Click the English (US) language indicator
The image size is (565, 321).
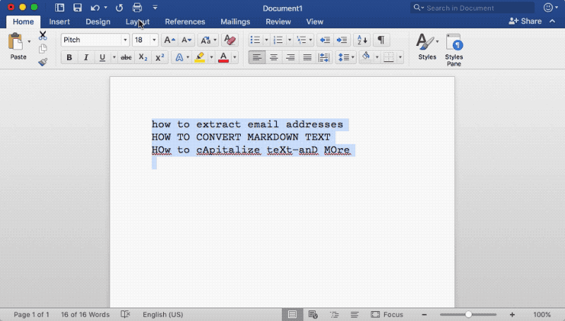coord(163,315)
